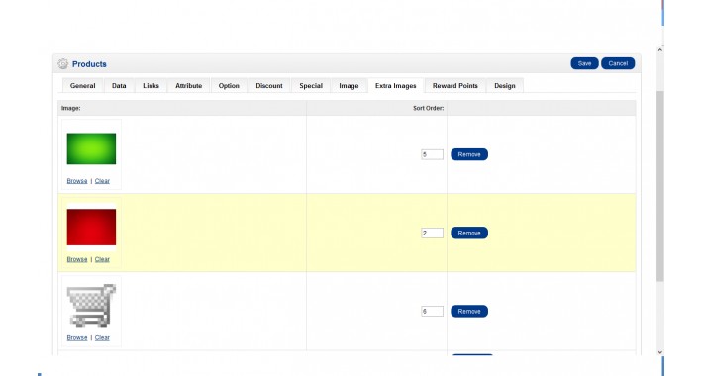Clear the shopping cart image
The width and height of the screenshot is (703, 376).
[102, 338]
